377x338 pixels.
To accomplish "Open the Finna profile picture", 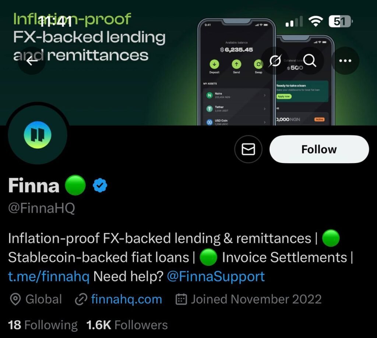I will pyautogui.click(x=38, y=135).
